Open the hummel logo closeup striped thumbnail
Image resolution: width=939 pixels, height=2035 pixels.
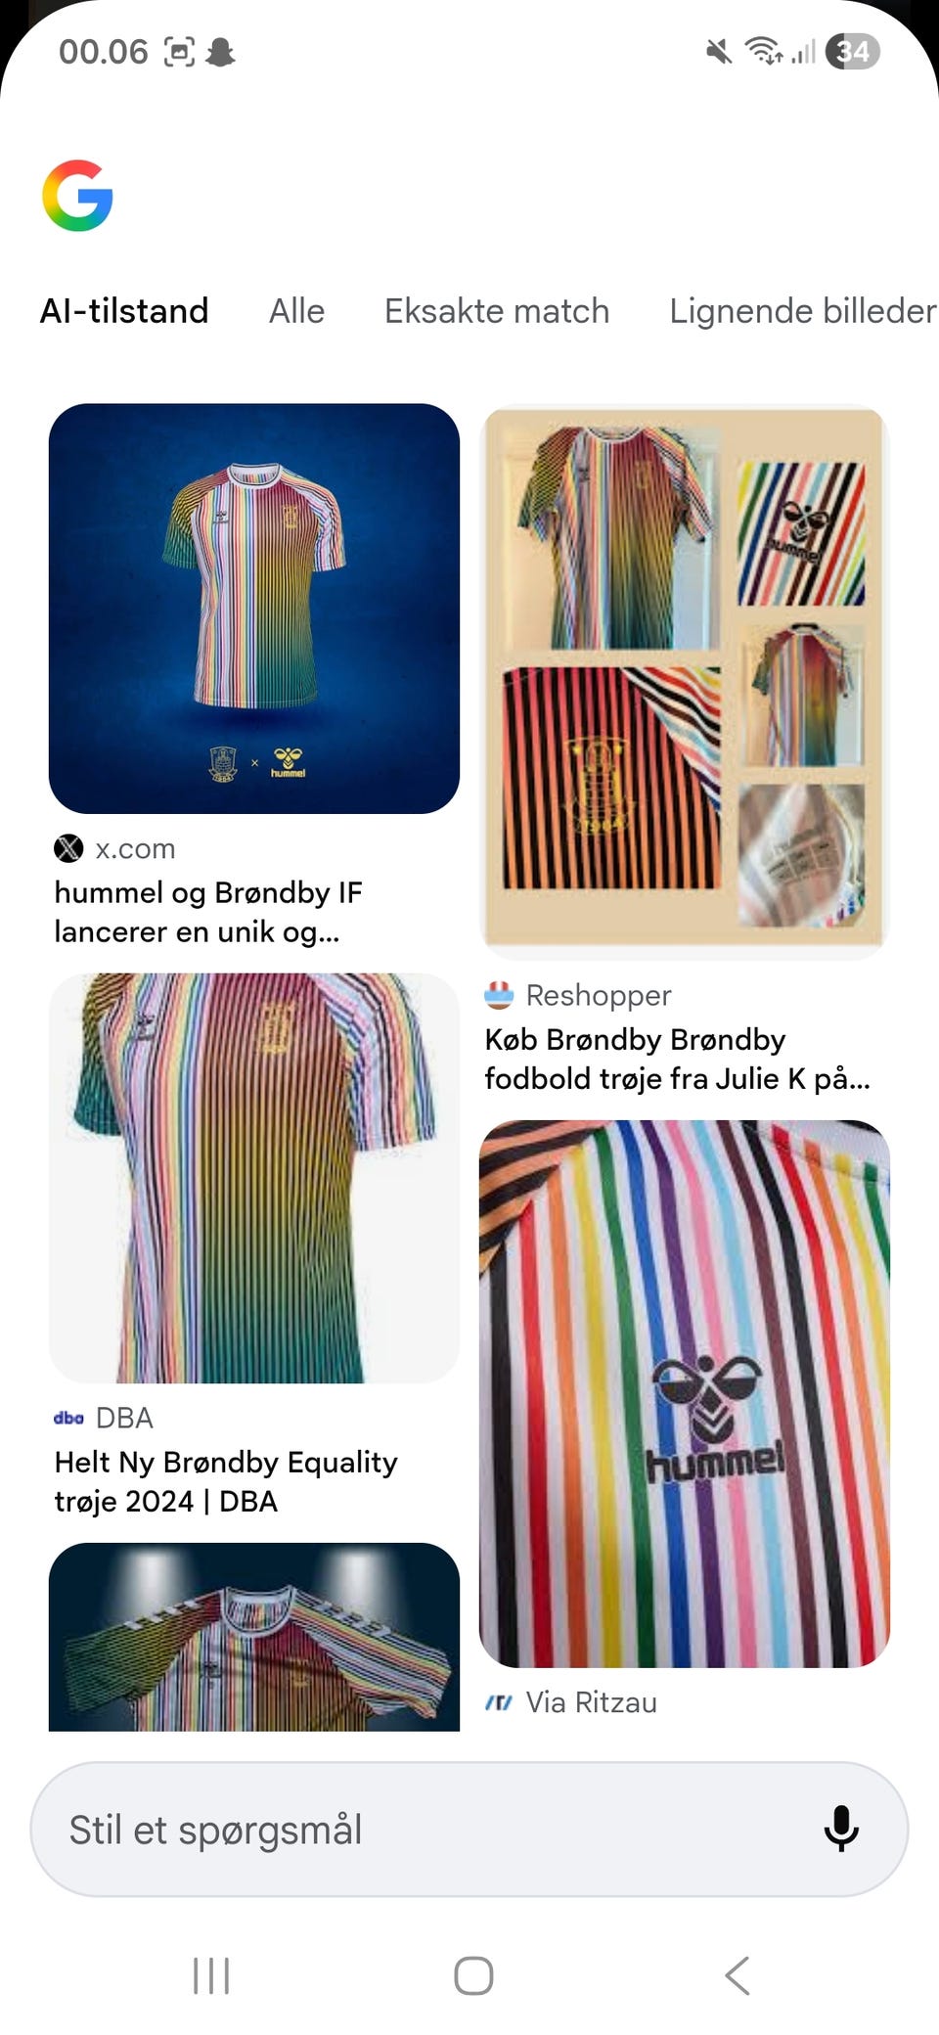(685, 1394)
